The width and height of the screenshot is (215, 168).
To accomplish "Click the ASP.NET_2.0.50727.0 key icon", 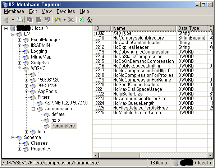I will click(40, 103).
